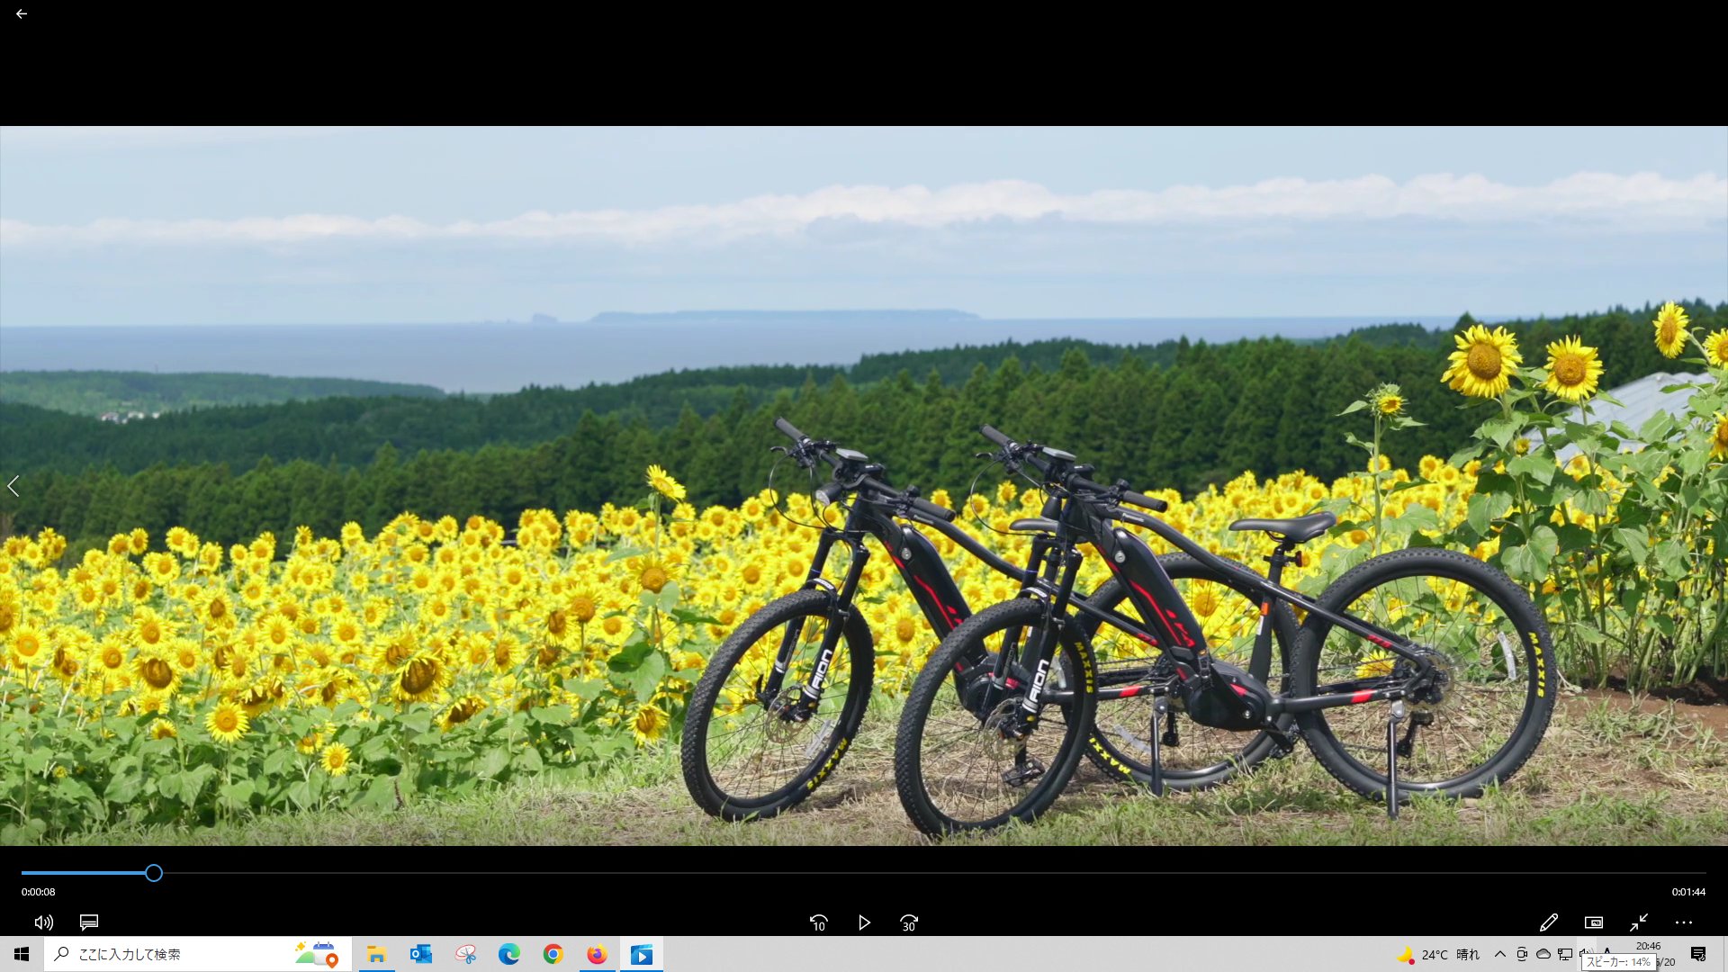Open the more options ellipsis menu
Viewport: 1728px width, 972px height.
click(x=1684, y=922)
